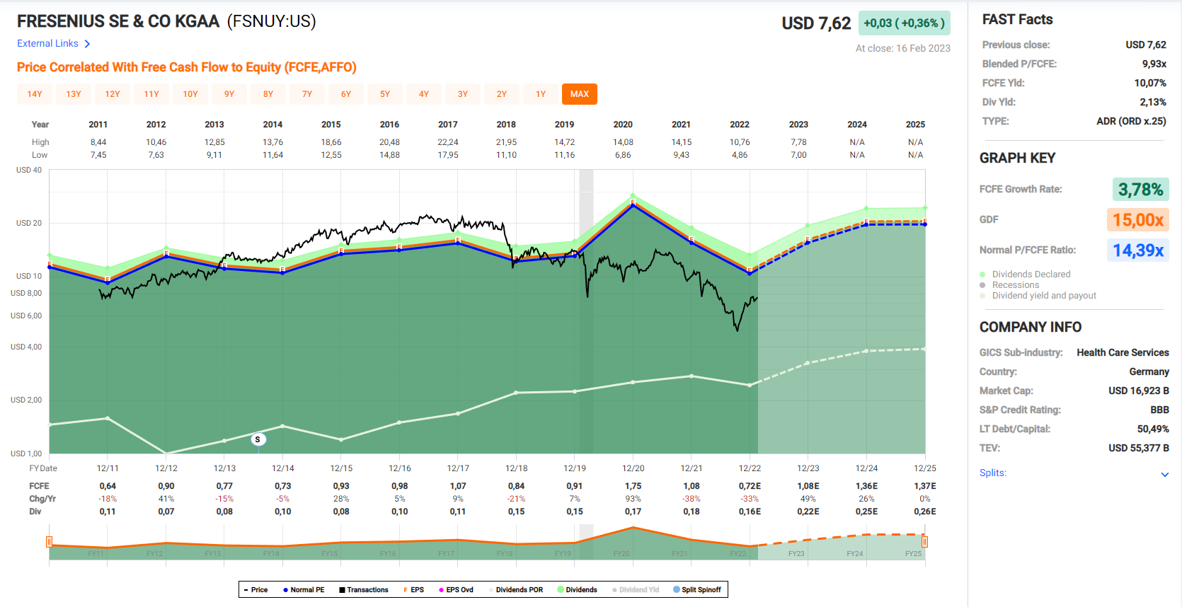Click the split marker S icon on chart
Screen dimensions: 1182x607
pos(258,439)
